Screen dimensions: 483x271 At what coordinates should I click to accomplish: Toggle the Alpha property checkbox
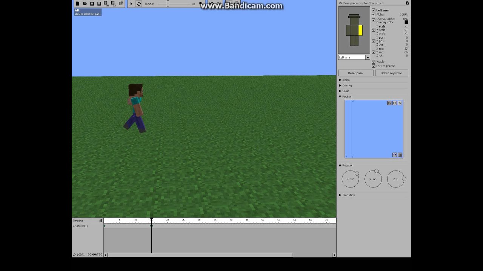[x=374, y=15]
